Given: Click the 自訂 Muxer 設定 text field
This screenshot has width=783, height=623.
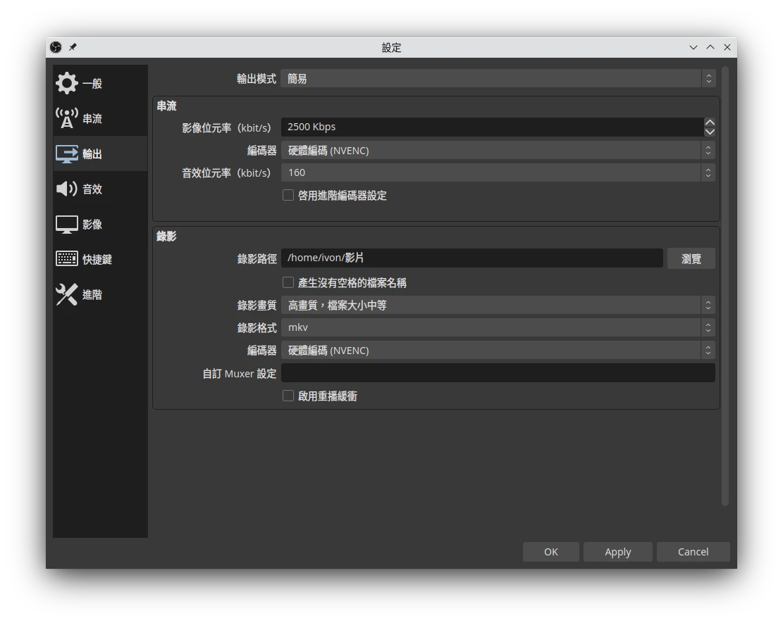Looking at the screenshot, I should click(x=498, y=373).
